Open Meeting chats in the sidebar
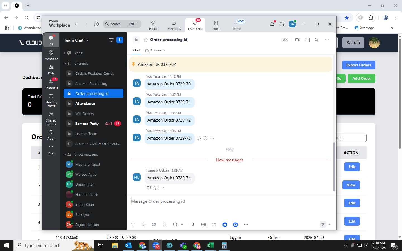The height and width of the screenshot is (251, 402). tap(51, 101)
